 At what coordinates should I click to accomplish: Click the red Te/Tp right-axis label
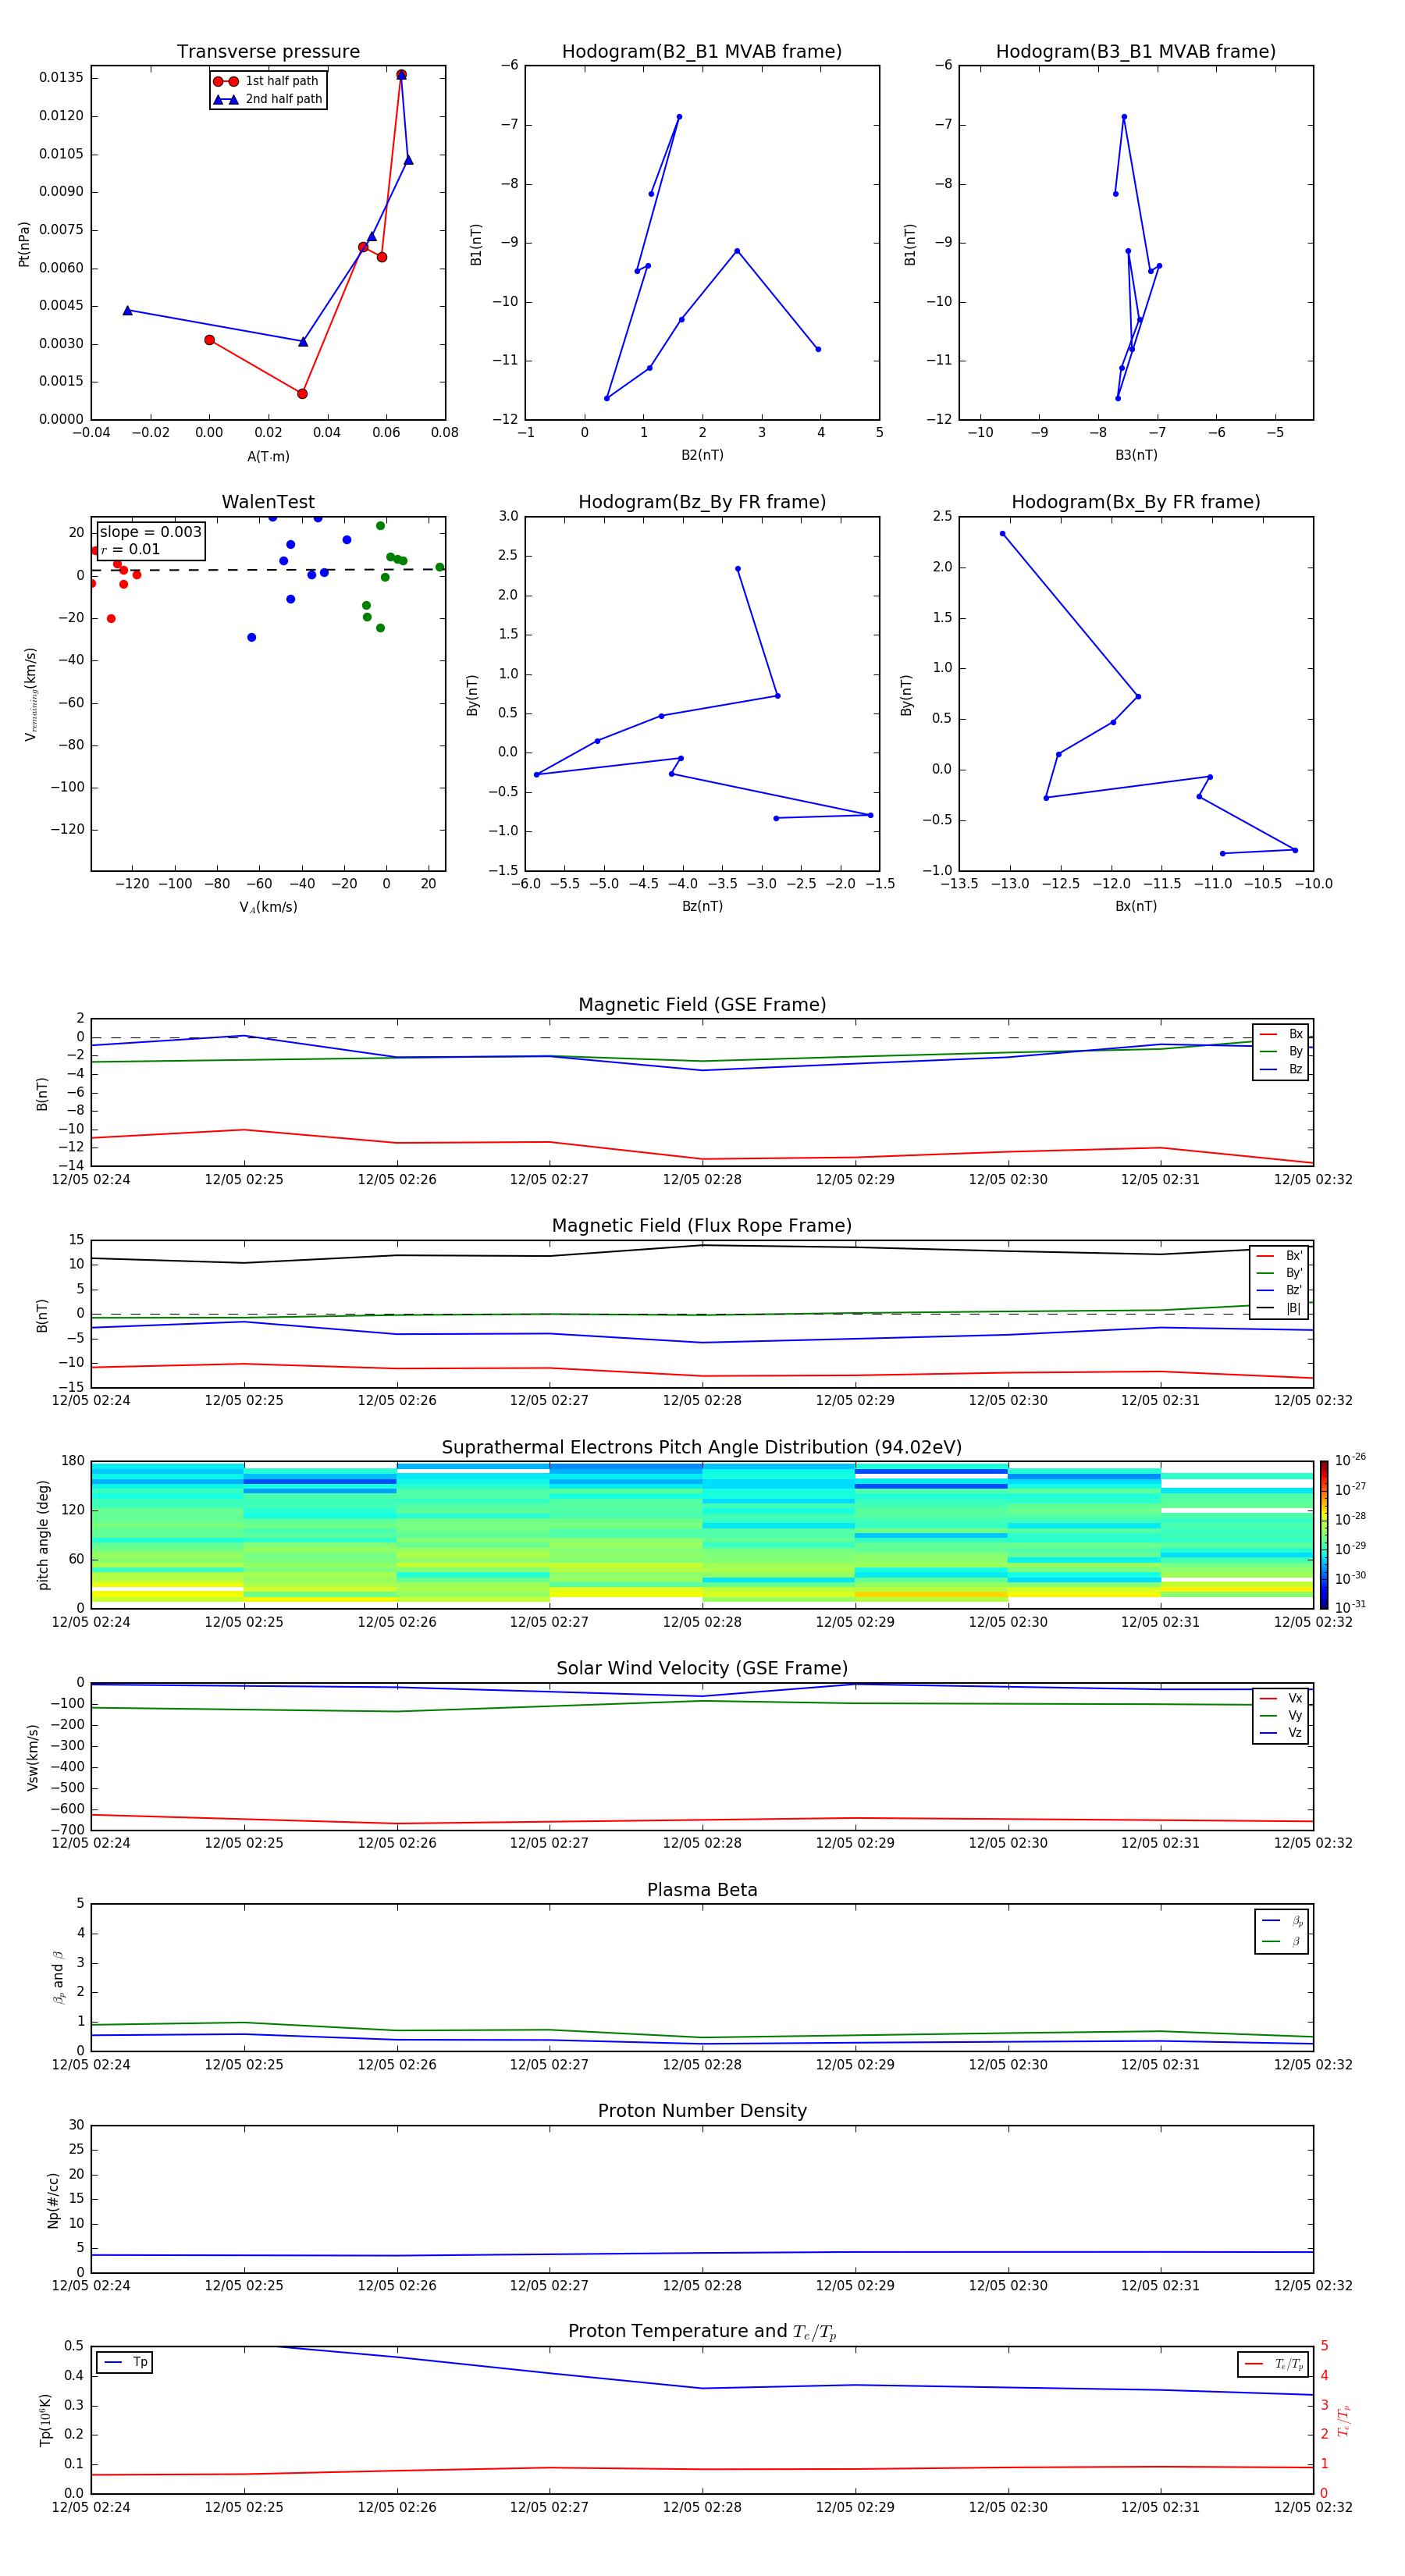[1344, 2420]
